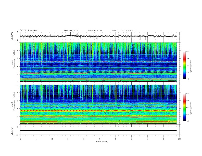Select the ch.2 color bar "log(PSD)(V²/Hz)" label
The height and width of the screenshot is (156, 202).
coord(191,108)
